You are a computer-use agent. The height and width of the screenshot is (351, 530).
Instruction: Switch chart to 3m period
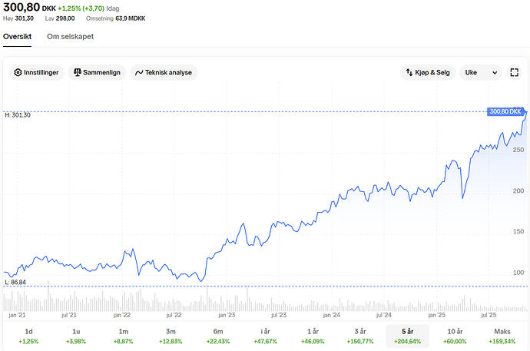pyautogui.click(x=171, y=336)
